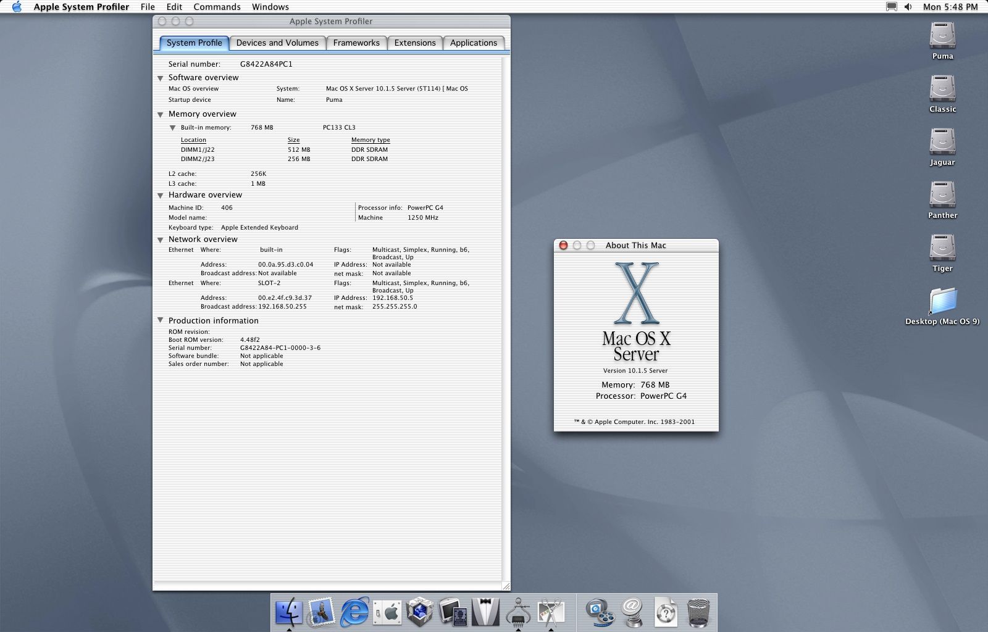The width and height of the screenshot is (988, 632).
Task: Click the serial number G8422A84PC1 at top
Action: tap(266, 64)
